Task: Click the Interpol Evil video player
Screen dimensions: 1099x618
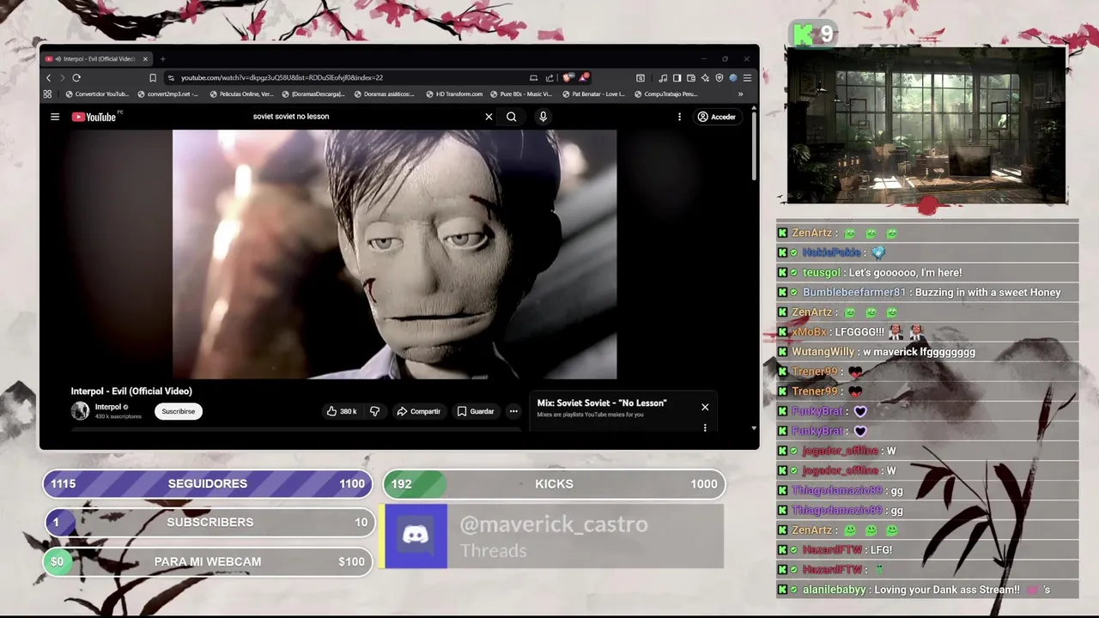Action: click(394, 254)
